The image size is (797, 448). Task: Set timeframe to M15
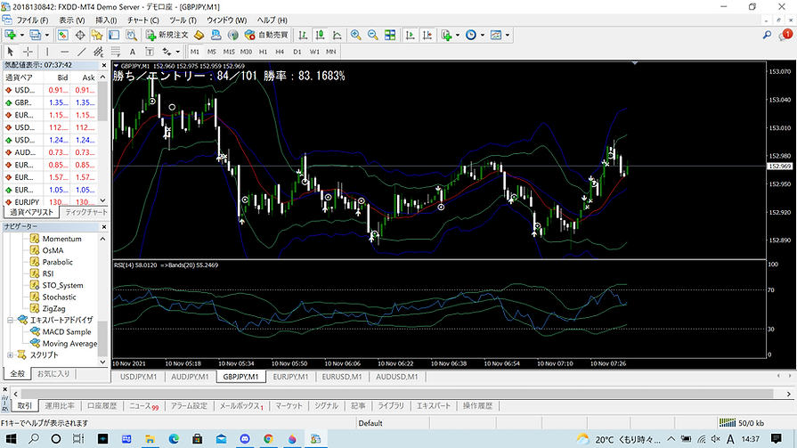coord(229,52)
